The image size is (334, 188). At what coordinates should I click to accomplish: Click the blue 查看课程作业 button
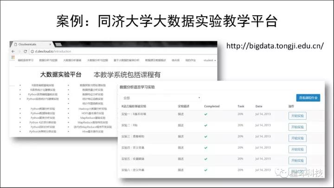click(308, 98)
